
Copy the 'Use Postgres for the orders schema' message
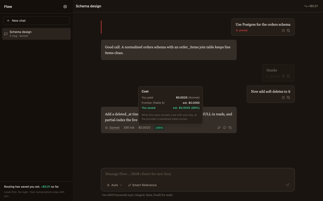click(x=288, y=30)
